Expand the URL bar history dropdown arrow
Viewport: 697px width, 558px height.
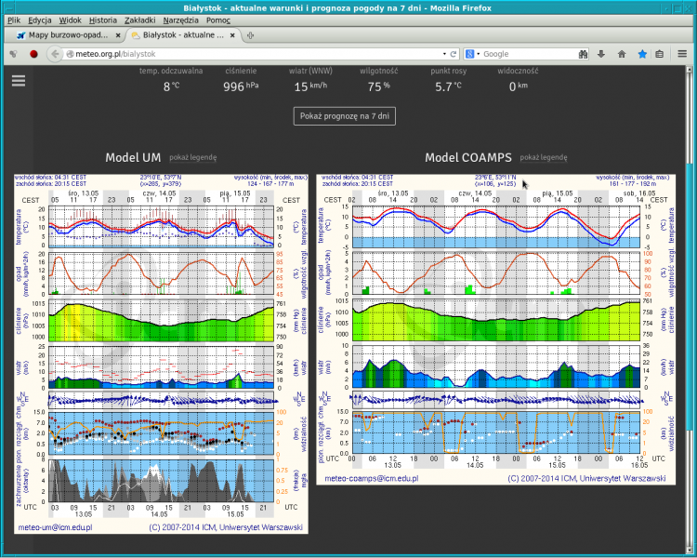pyautogui.click(x=442, y=54)
